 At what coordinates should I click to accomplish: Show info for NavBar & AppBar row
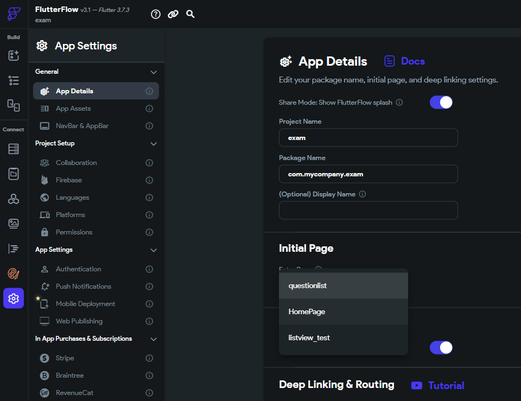[150, 125]
